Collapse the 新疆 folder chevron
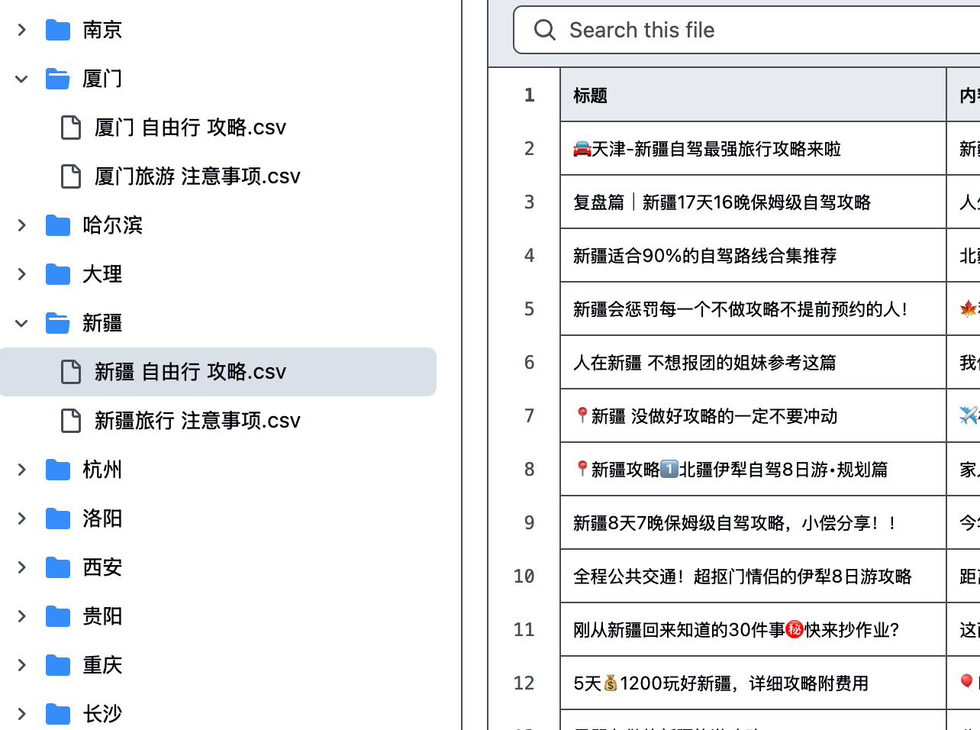Viewport: 980px width, 730px height. pos(21,323)
